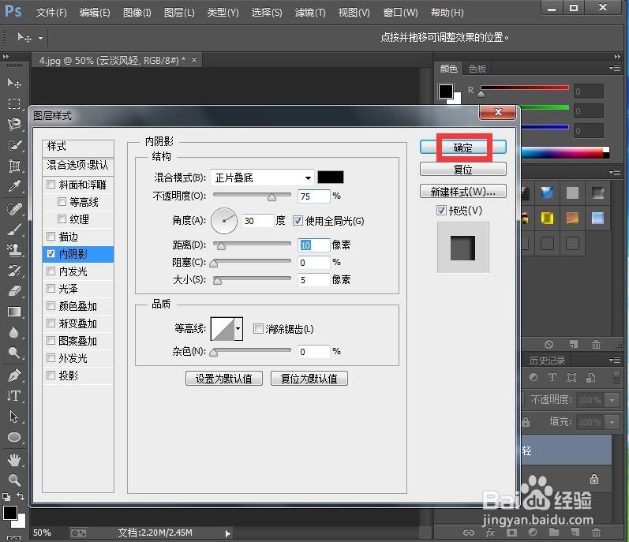Uncheck 内阴影 checkbox
Viewport: 629px width, 542px height.
click(x=51, y=254)
